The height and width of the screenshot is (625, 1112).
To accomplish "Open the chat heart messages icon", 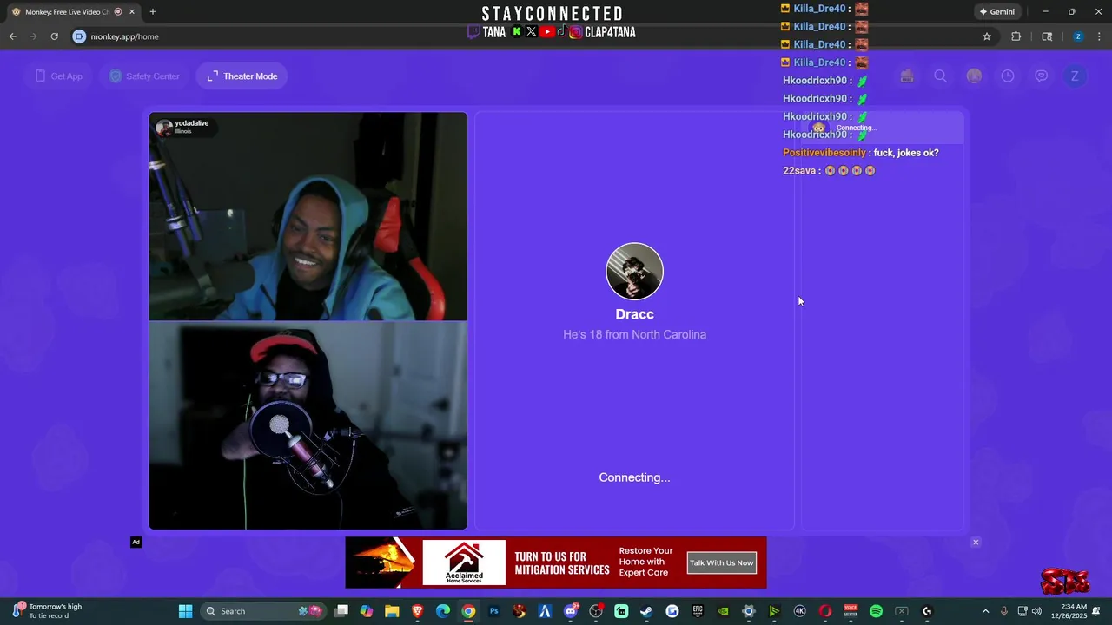I will [1041, 76].
